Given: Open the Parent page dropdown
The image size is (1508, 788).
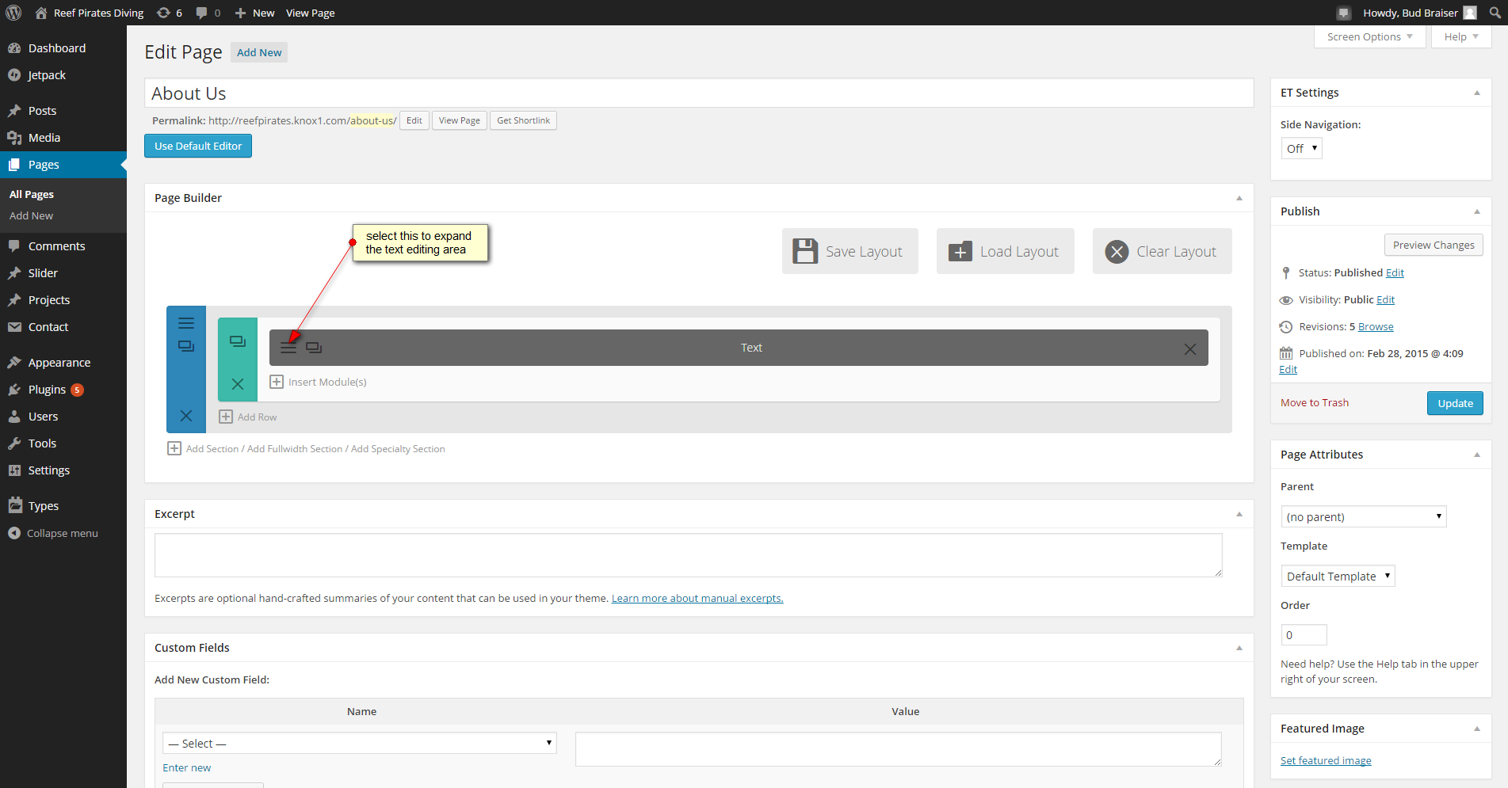Looking at the screenshot, I should 1364,516.
